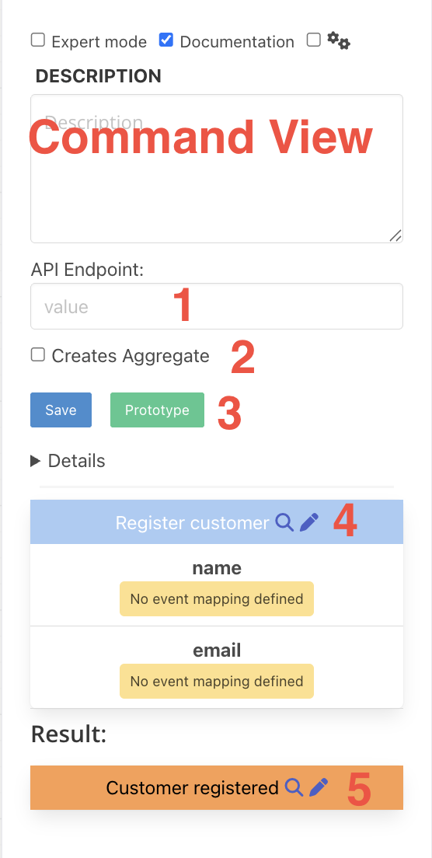Viewport: 432px width, 858px height.
Task: Click the gears settings icon
Action: [339, 40]
